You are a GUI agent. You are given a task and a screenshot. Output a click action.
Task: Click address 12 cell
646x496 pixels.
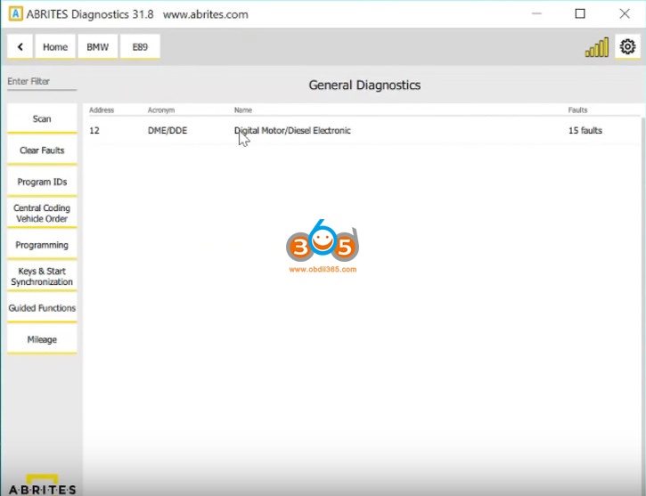[94, 131]
